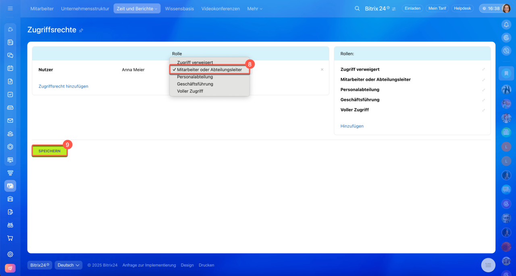Switch to the Wissensbasis tab

[x=179, y=8]
